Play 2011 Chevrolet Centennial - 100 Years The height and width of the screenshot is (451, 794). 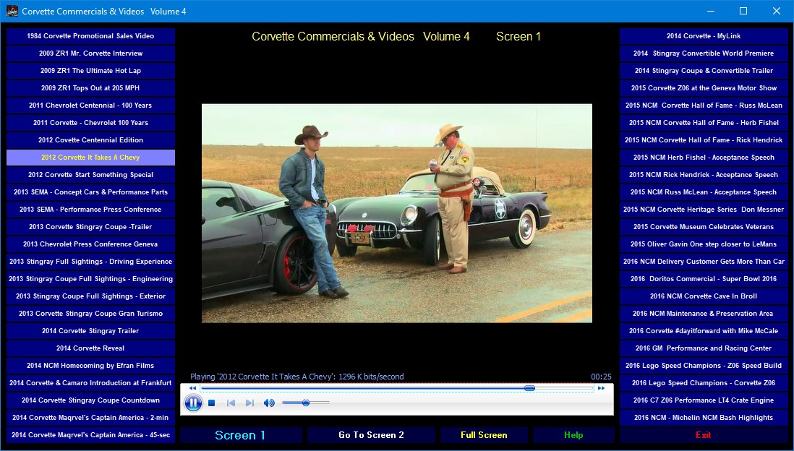tap(90, 106)
